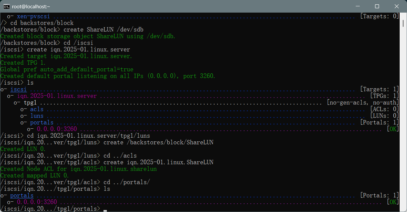407x212 pixels.
Task: Close the root@localhost terminal window
Action: [397, 6]
